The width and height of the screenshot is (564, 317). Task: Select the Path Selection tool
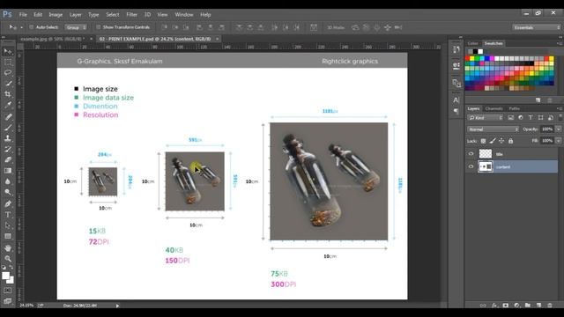8,225
